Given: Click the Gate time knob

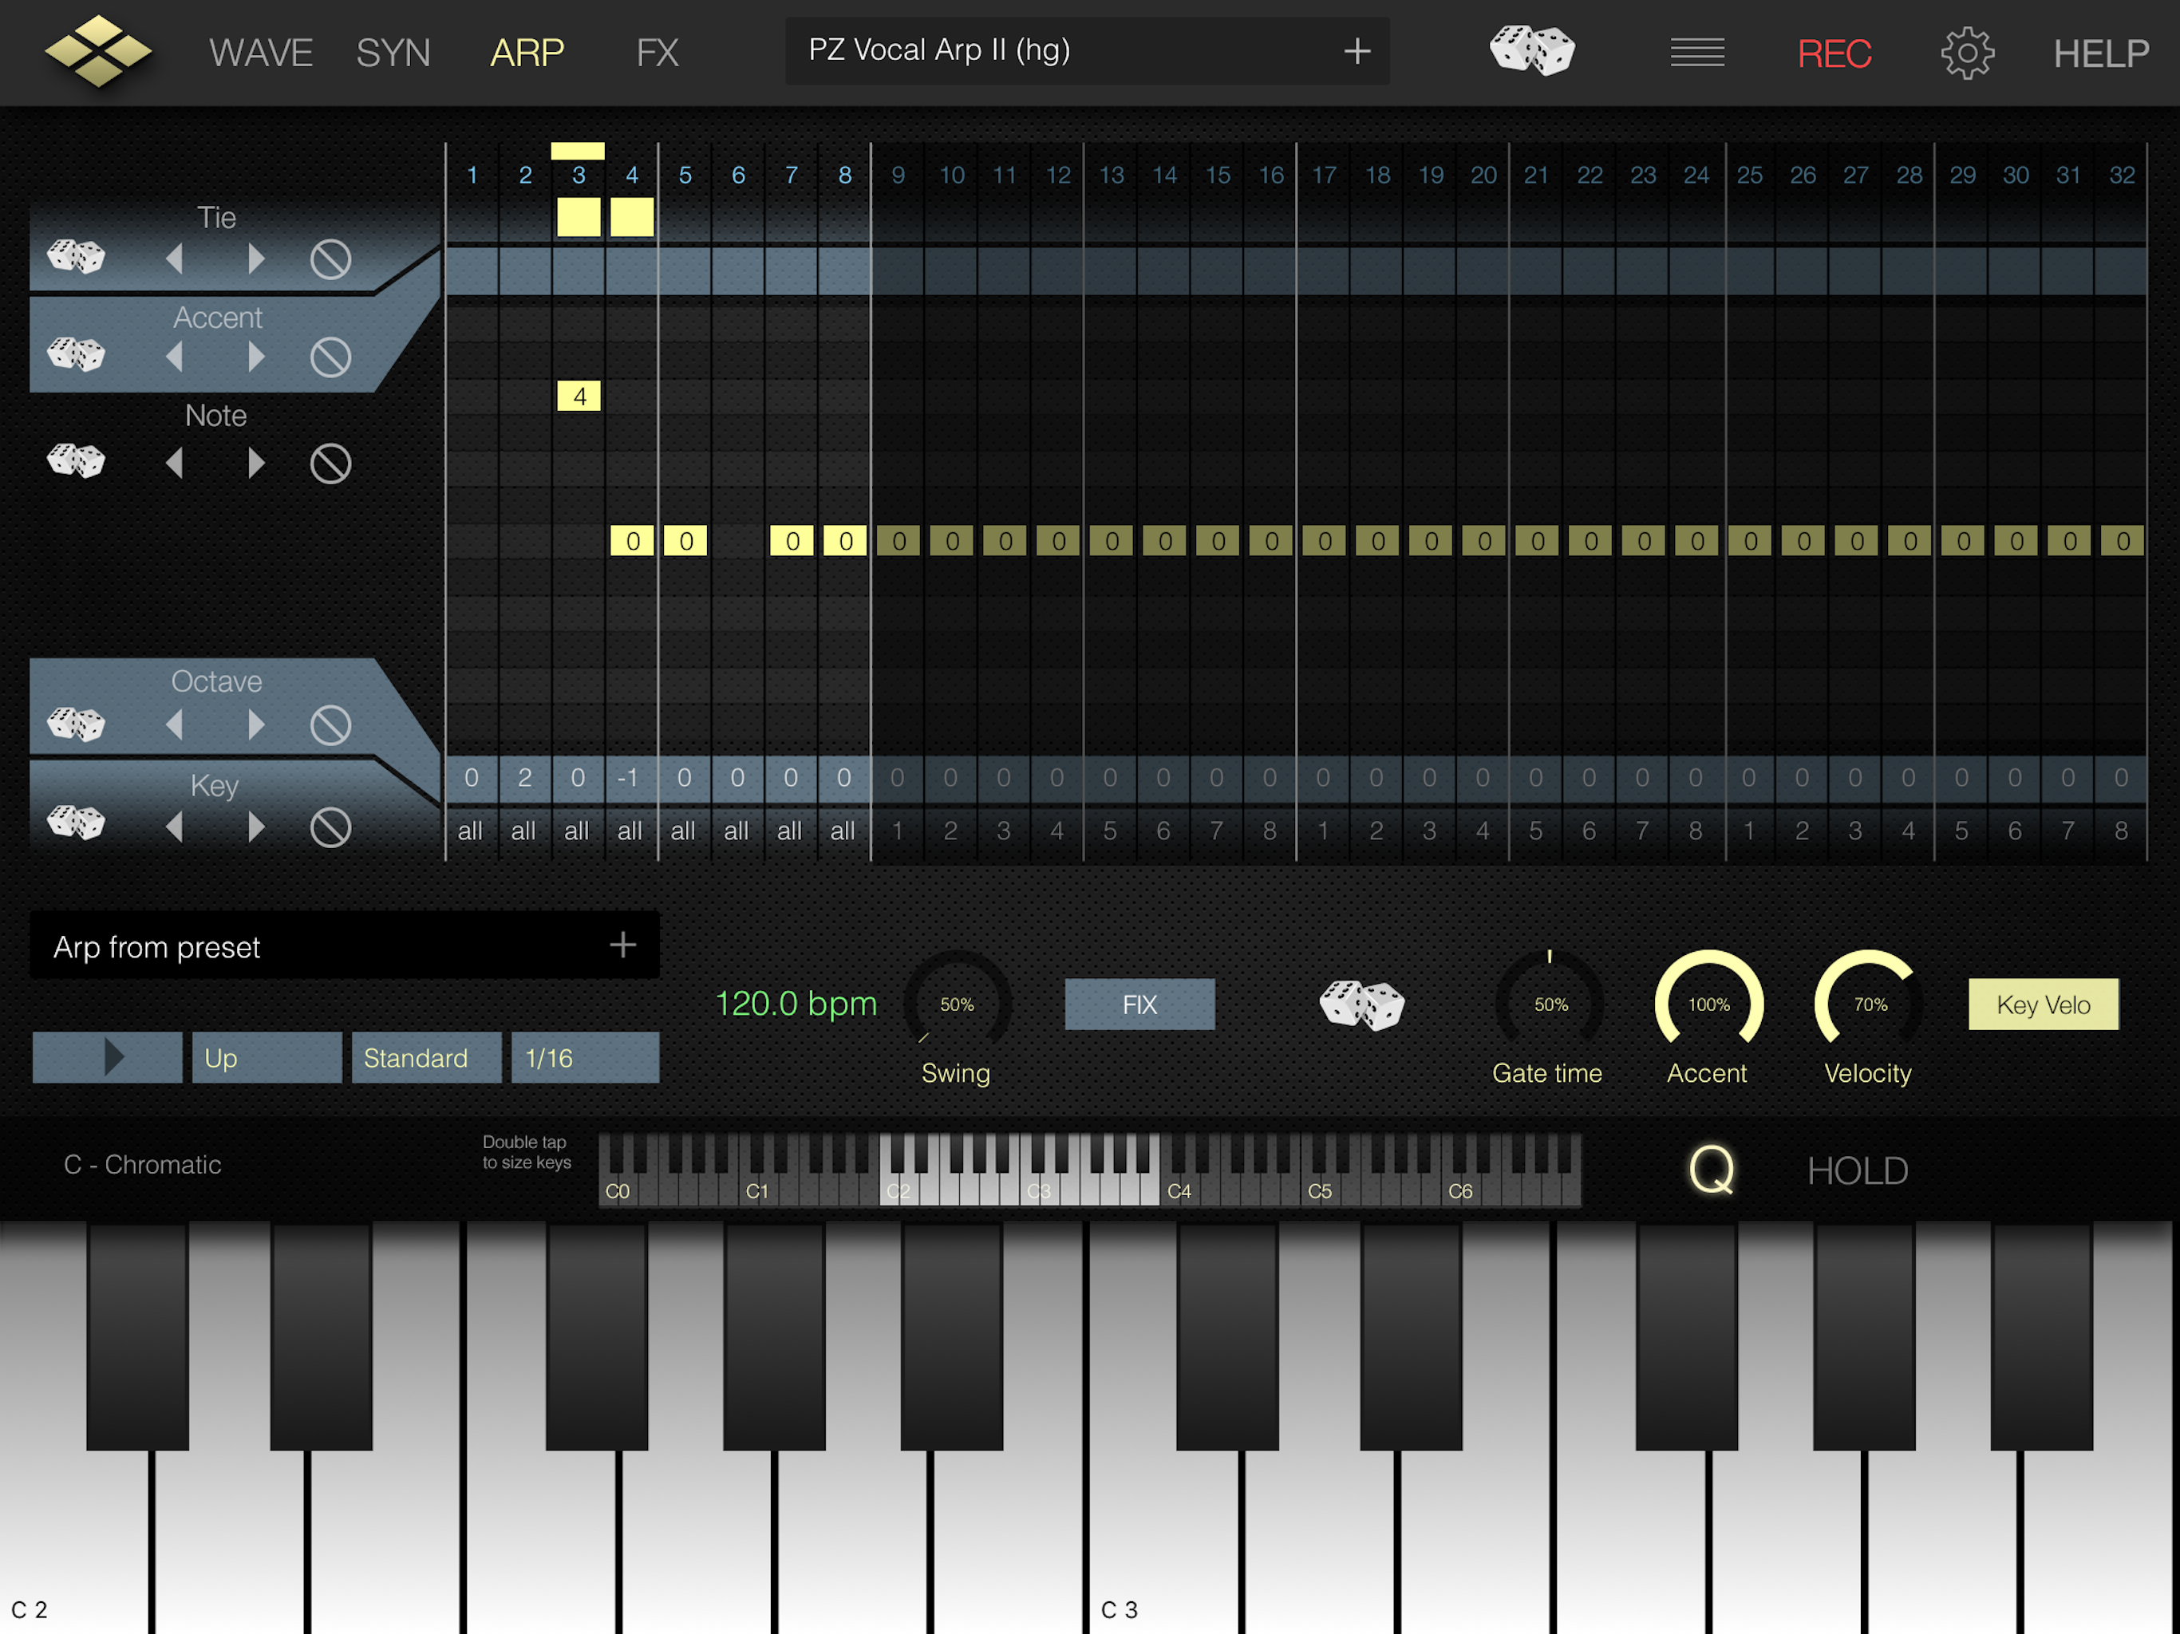Looking at the screenshot, I should coord(1548,1003).
